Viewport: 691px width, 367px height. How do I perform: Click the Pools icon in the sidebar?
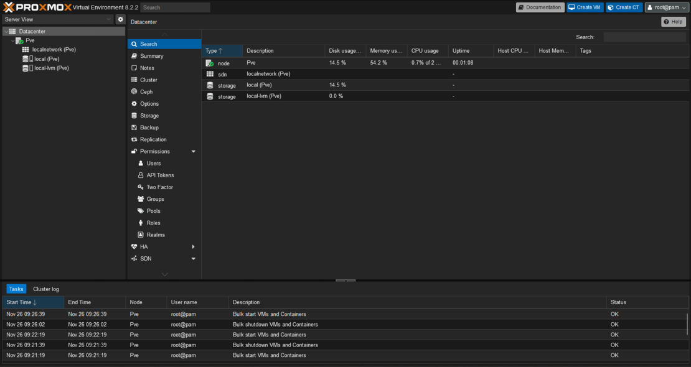pyautogui.click(x=142, y=210)
